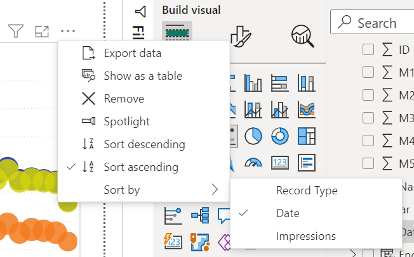The height and width of the screenshot is (257, 414).
Task: Check the M5 field checkbox
Action: click(x=368, y=163)
